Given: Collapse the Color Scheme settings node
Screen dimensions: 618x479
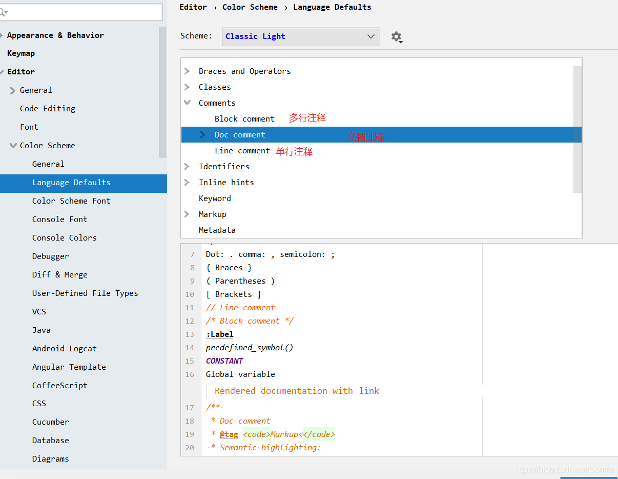Looking at the screenshot, I should pyautogui.click(x=13, y=146).
